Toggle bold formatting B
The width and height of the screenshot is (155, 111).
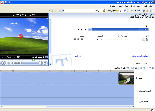(x=85, y=29)
